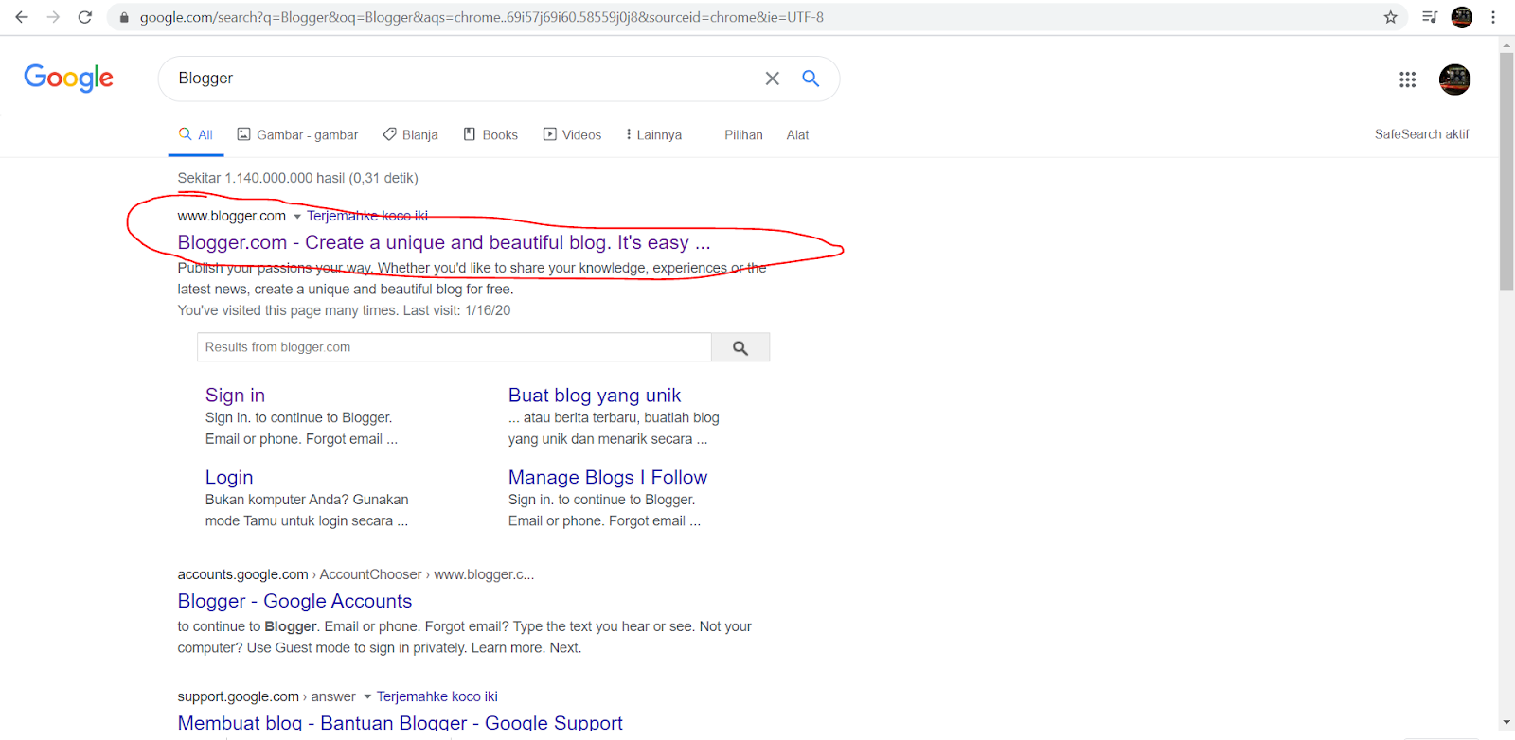Open the media control icon in the toolbar
The width and height of the screenshot is (1515, 740).
1430,17
